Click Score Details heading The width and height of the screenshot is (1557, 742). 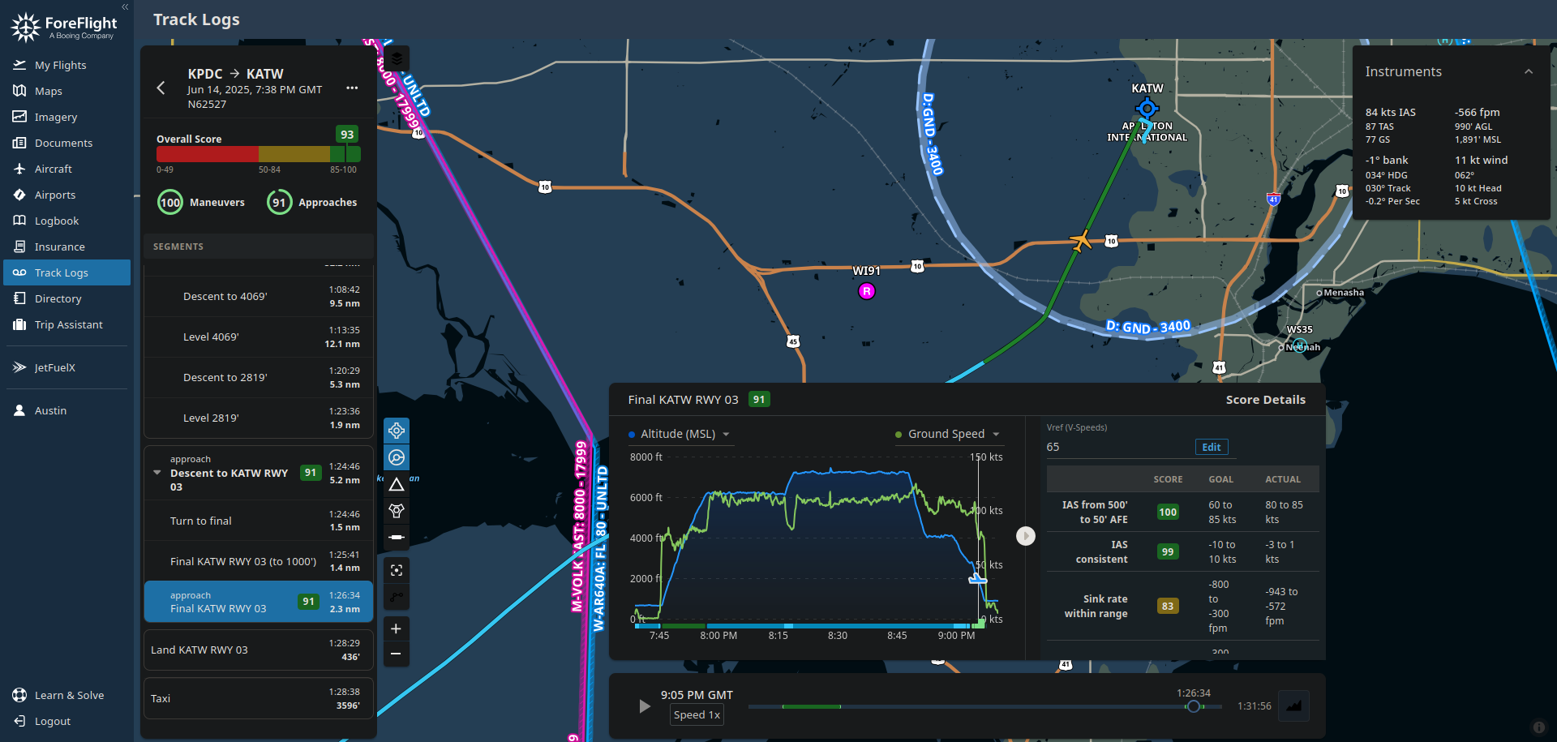(1265, 400)
